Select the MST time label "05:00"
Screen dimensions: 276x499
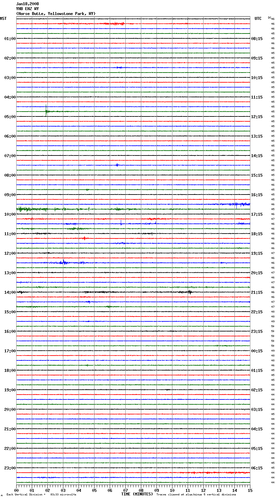point(10,117)
